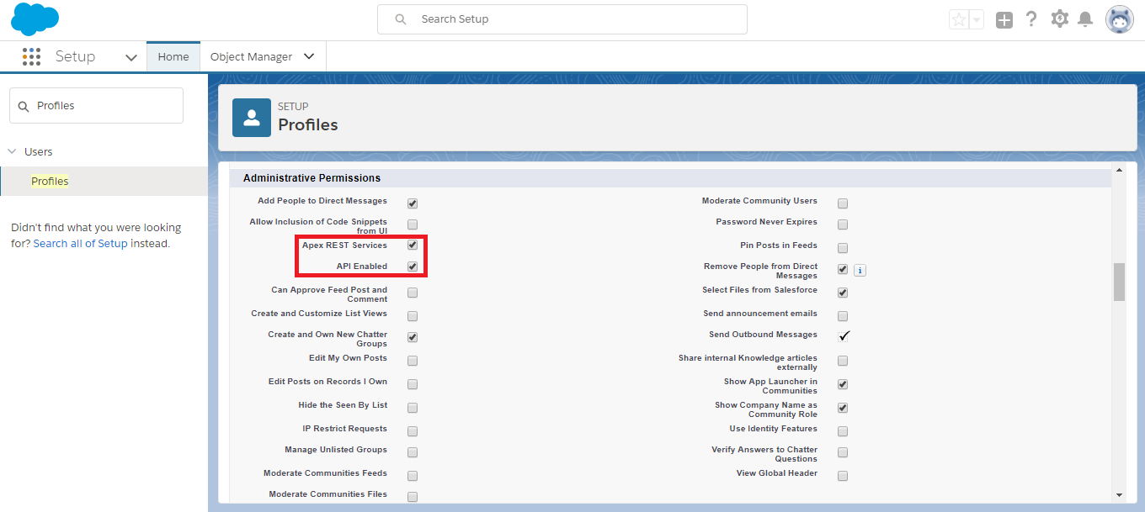The width and height of the screenshot is (1145, 512).
Task: Check Use Identity Features checkbox
Action: coord(843,431)
